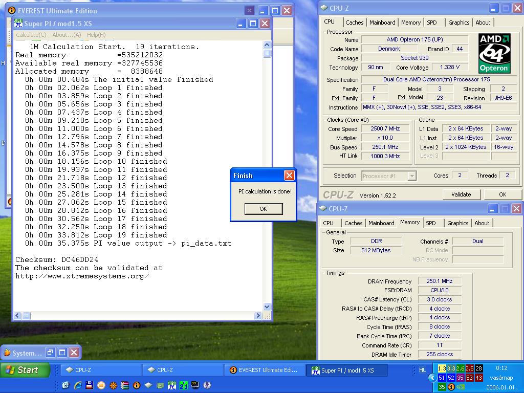Click the Checksum: DC46DD24 line
Image resolution: width=524 pixels, height=393 pixels.
(57, 259)
